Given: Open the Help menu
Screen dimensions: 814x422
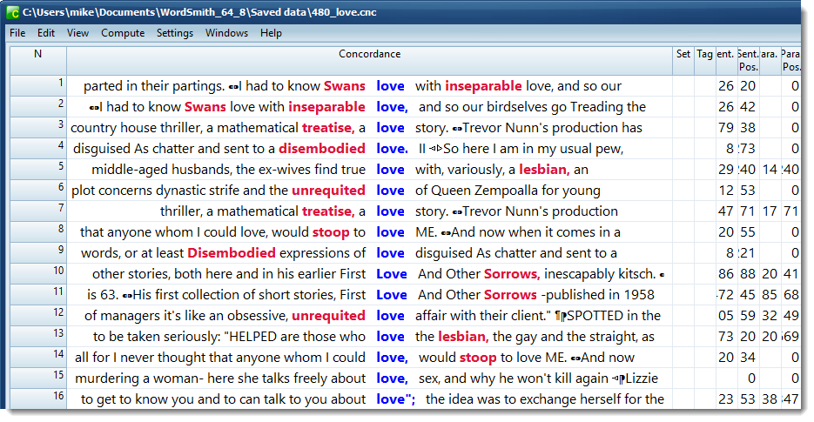Looking at the screenshot, I should tap(271, 33).
